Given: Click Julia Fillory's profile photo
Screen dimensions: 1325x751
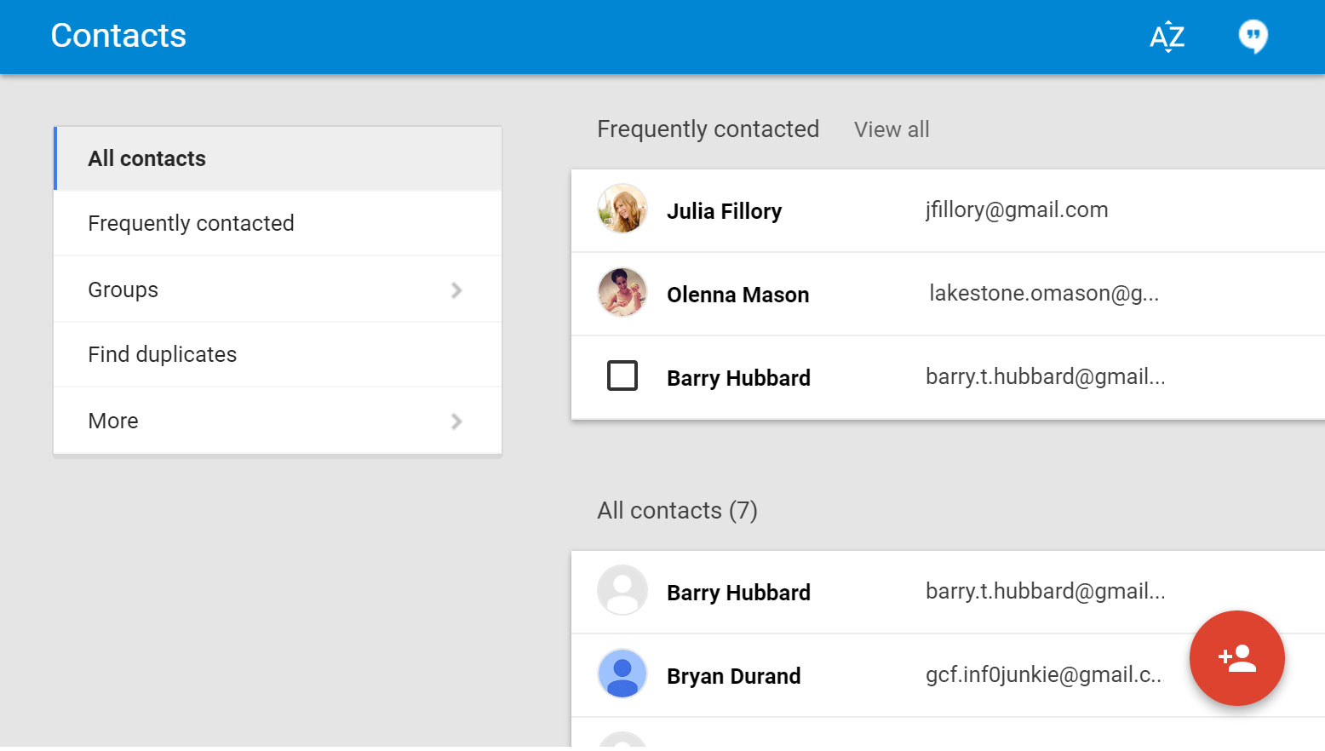Looking at the screenshot, I should click(x=622, y=209).
